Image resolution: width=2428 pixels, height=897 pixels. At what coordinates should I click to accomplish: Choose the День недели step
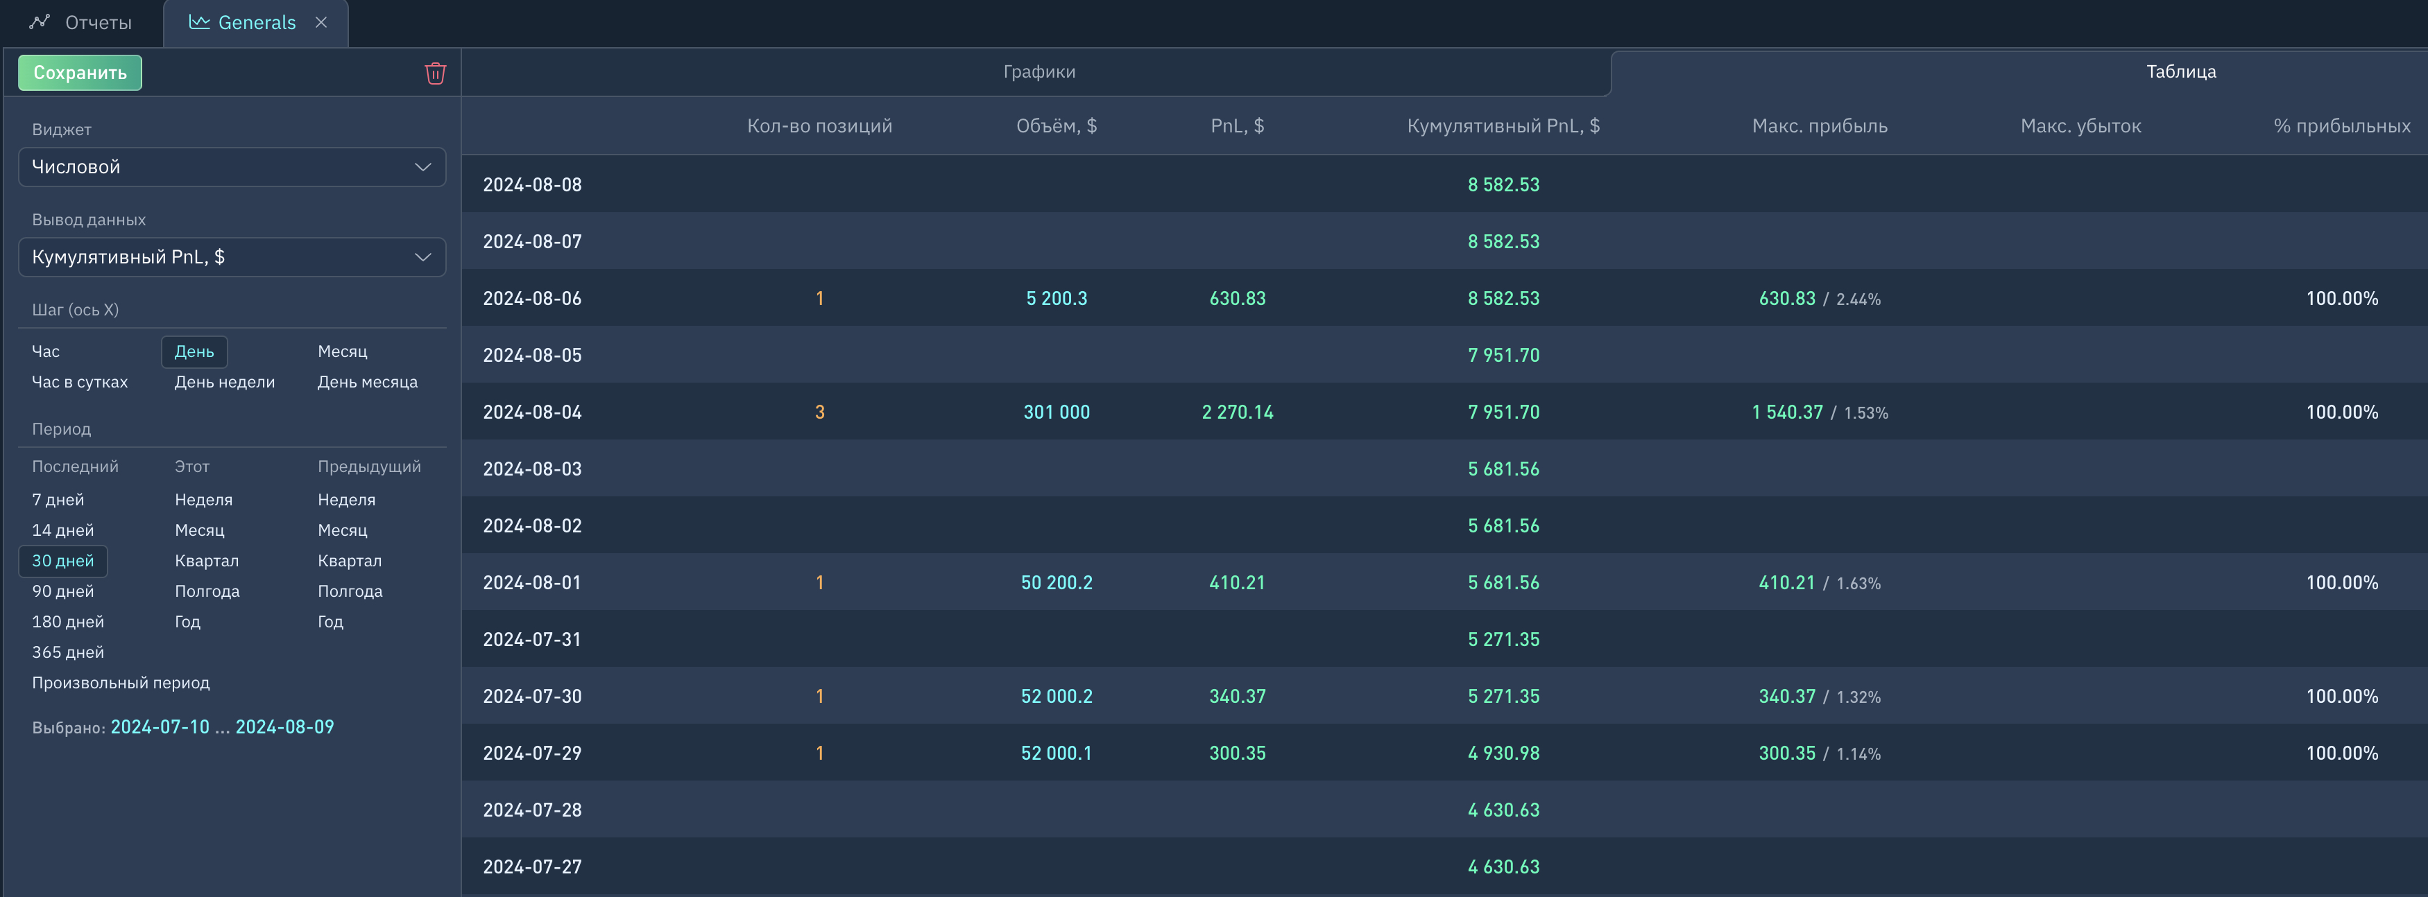224,381
